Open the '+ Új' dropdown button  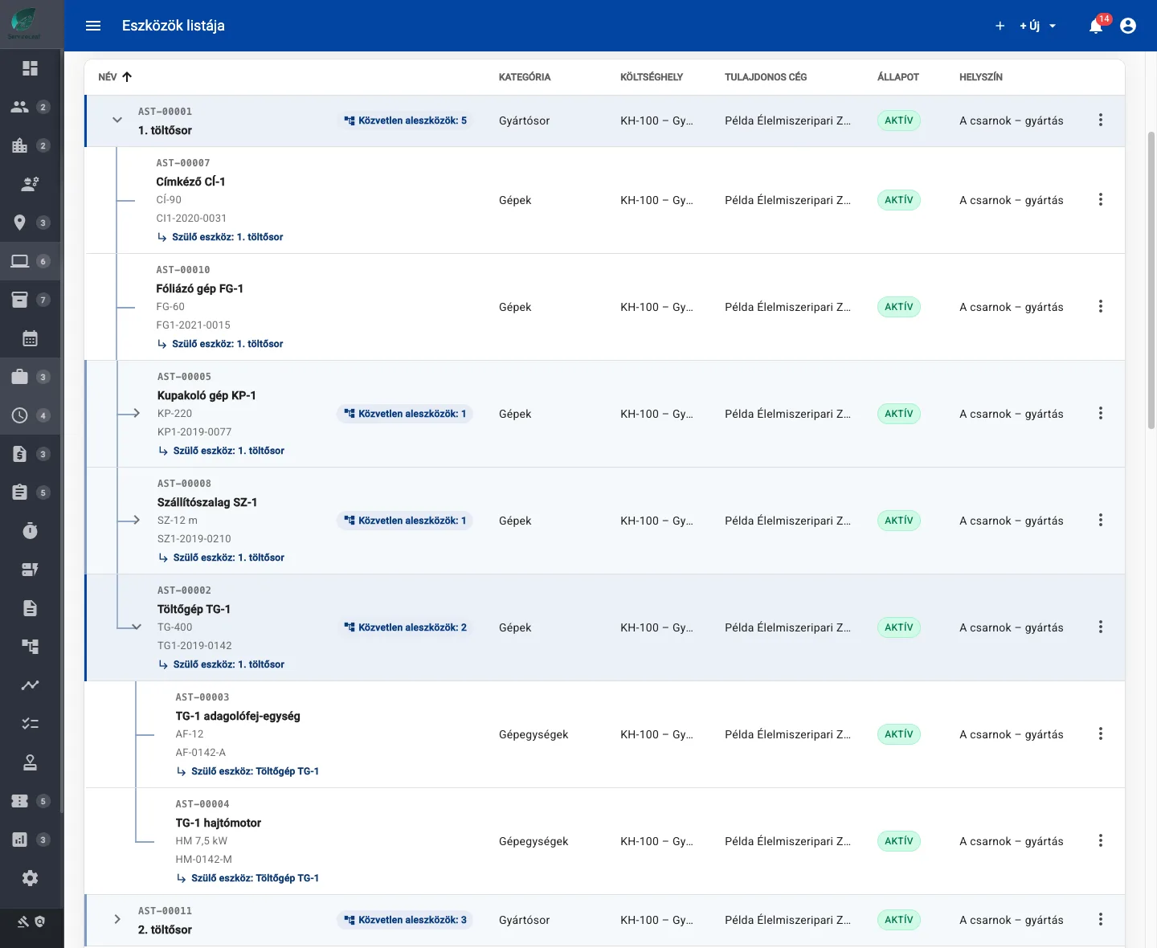click(x=1038, y=26)
